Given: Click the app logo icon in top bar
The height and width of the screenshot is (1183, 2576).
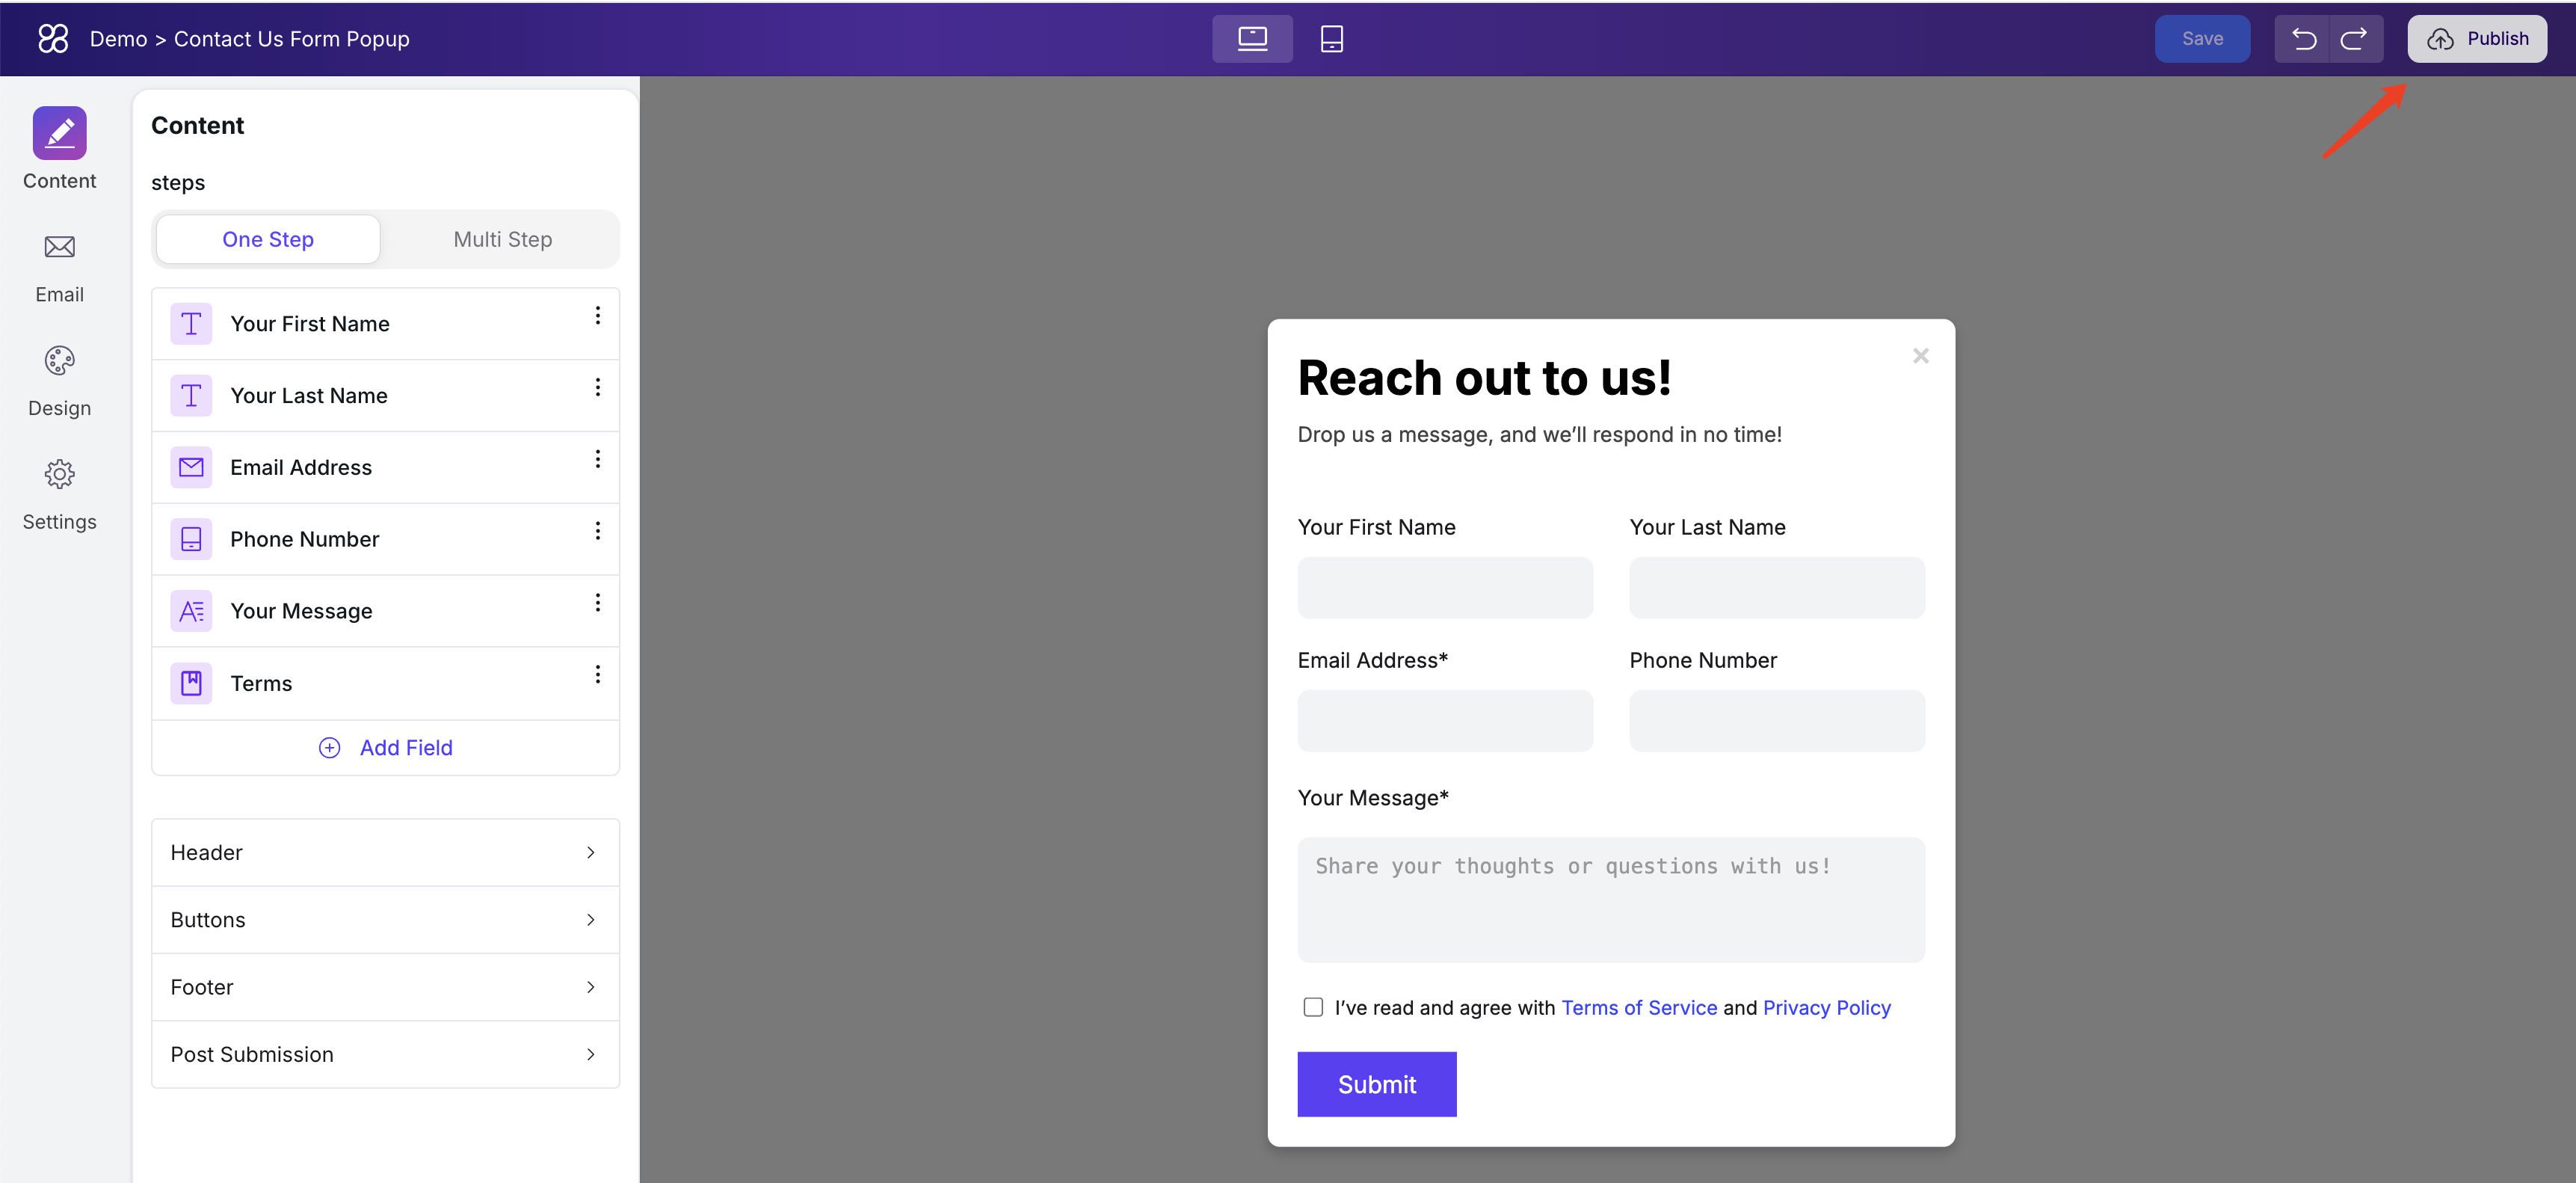Looking at the screenshot, I should [53, 39].
